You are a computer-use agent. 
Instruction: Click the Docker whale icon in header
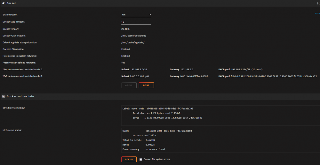(4, 3)
